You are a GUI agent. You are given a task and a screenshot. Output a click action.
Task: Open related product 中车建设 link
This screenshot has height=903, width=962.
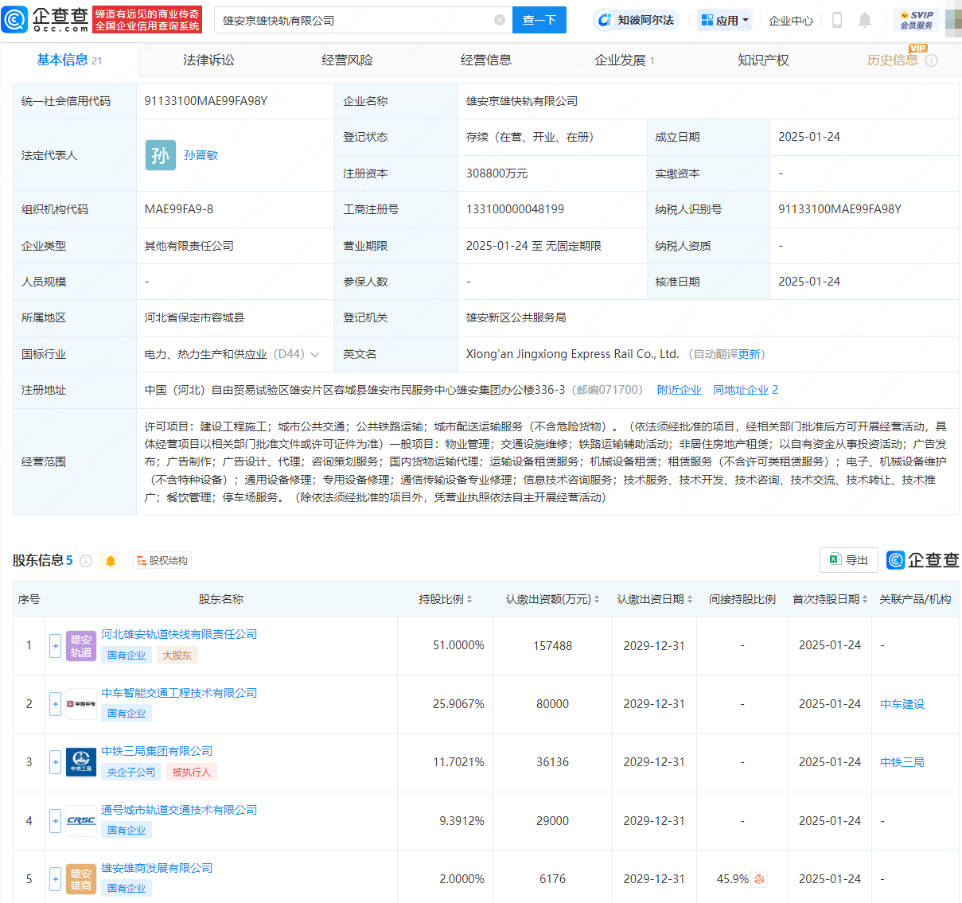[902, 704]
